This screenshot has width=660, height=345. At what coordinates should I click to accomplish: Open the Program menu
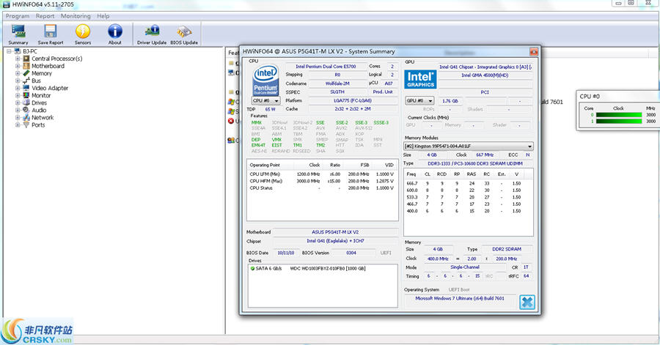pos(18,16)
